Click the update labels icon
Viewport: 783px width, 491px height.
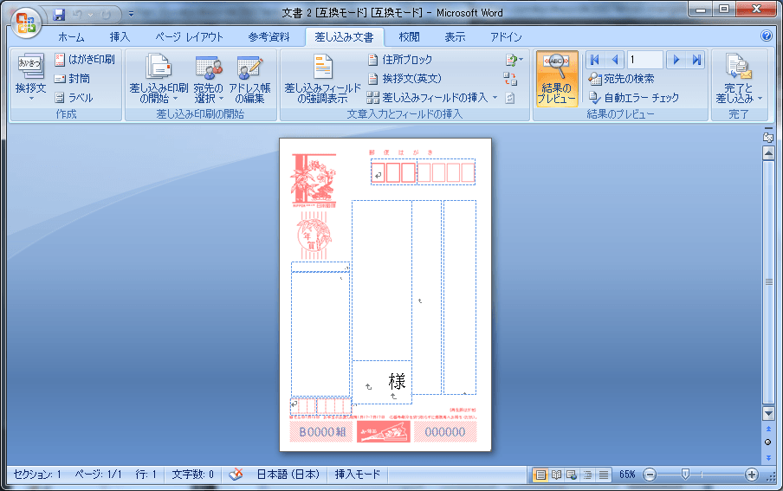(x=510, y=99)
